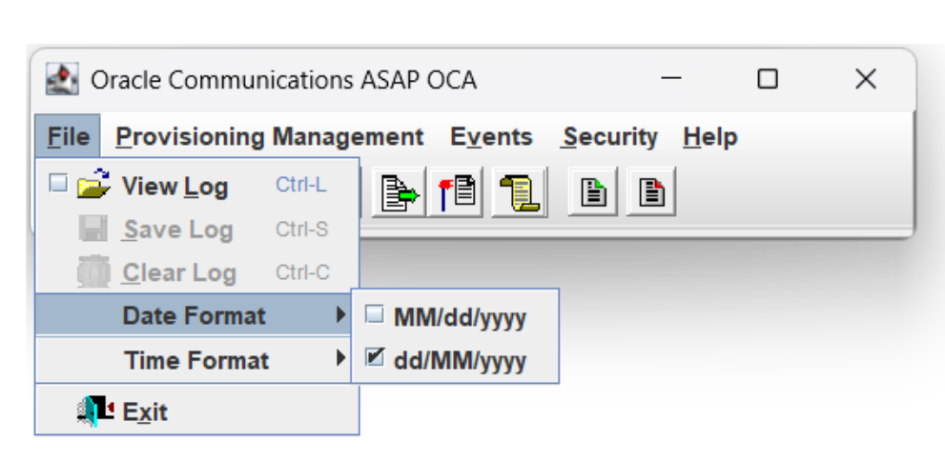The width and height of the screenshot is (945, 461).
Task: Expand the Time Format submenu arrow
Action: pyautogui.click(x=340, y=359)
